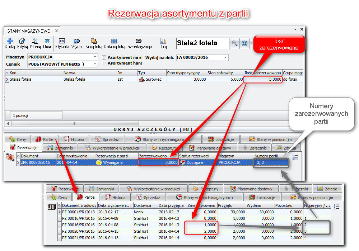Open the gear settings next to search

coord(244,43)
